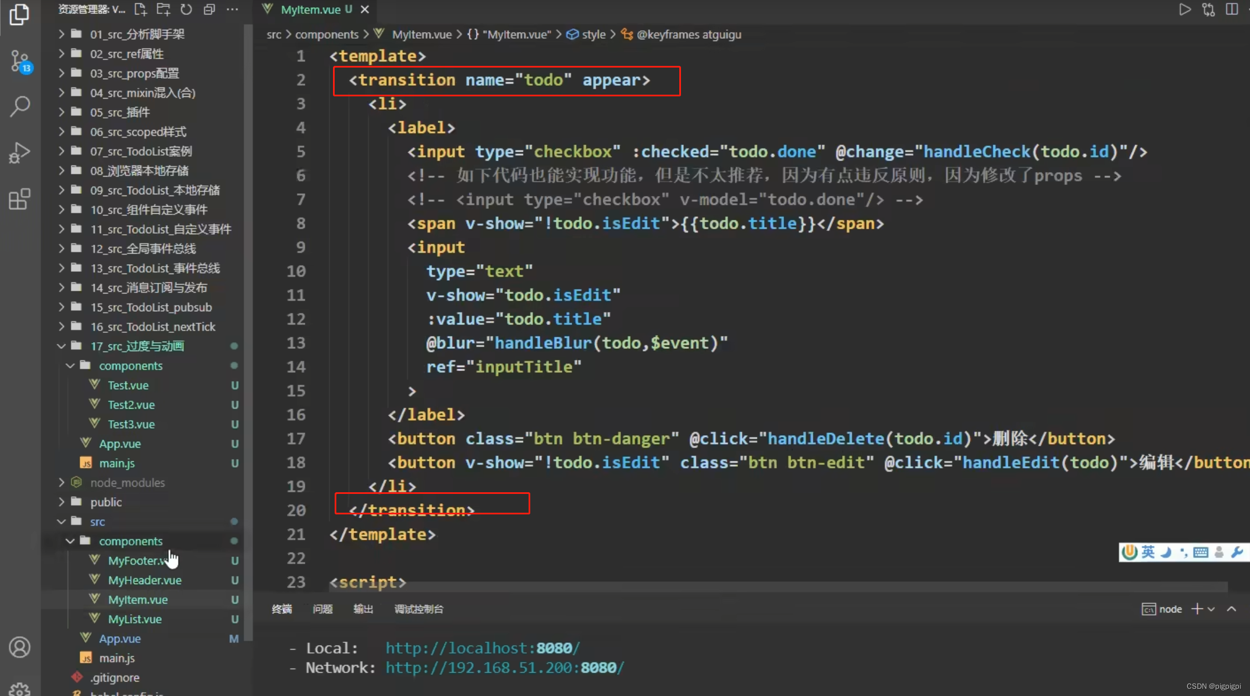
Task: Open the Accounts icon in activity bar
Action: click(19, 647)
